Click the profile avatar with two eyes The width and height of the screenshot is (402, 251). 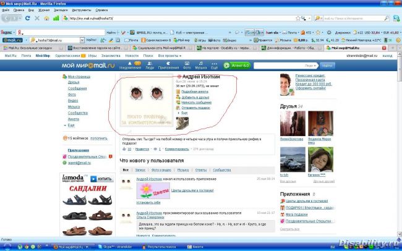point(147,101)
